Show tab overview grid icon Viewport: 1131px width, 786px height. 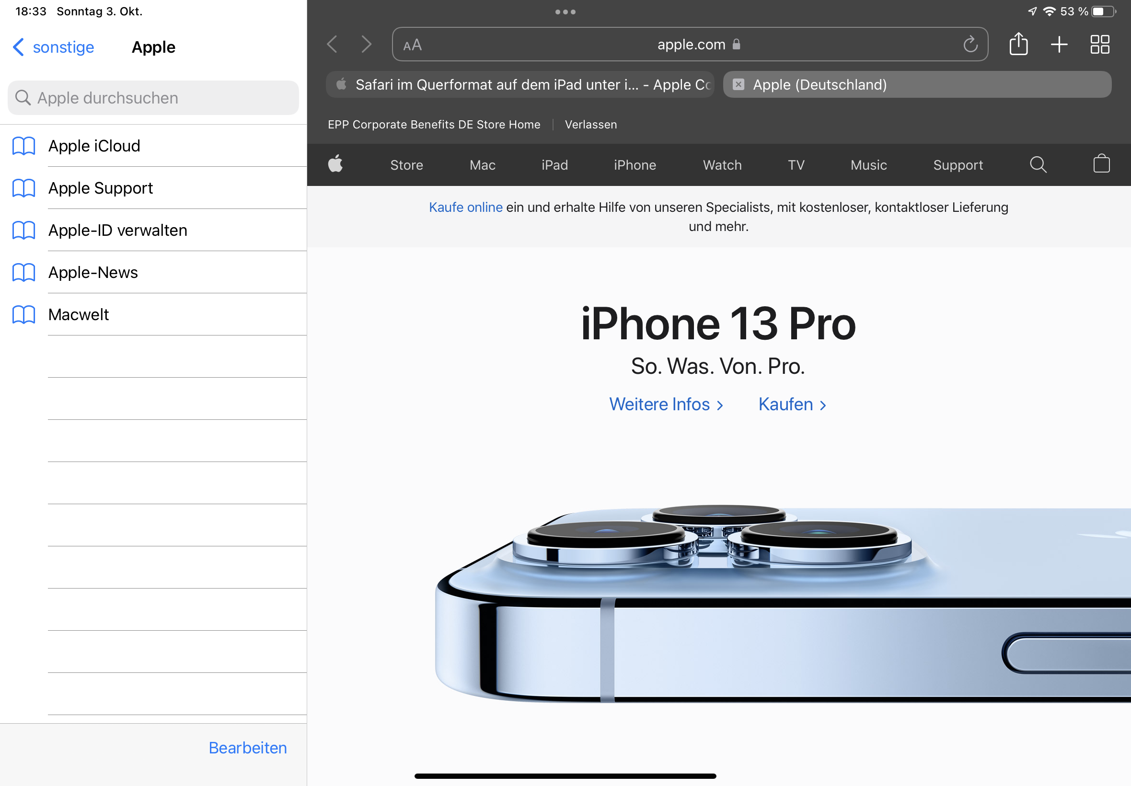(x=1099, y=44)
